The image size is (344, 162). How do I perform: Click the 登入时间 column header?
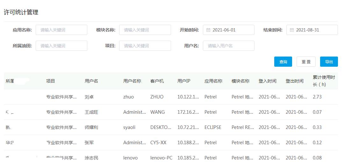[267, 81]
